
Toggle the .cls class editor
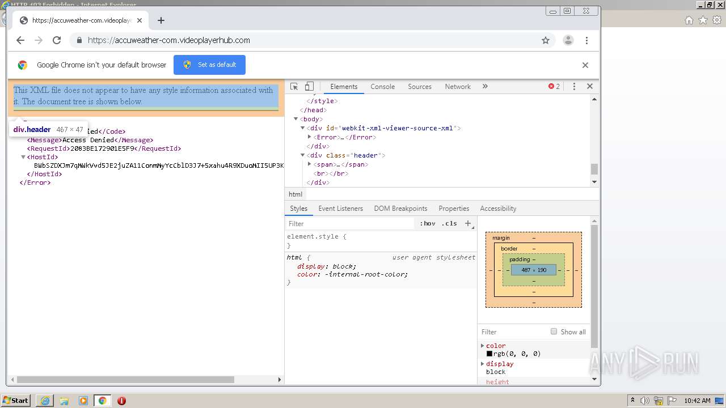point(449,224)
